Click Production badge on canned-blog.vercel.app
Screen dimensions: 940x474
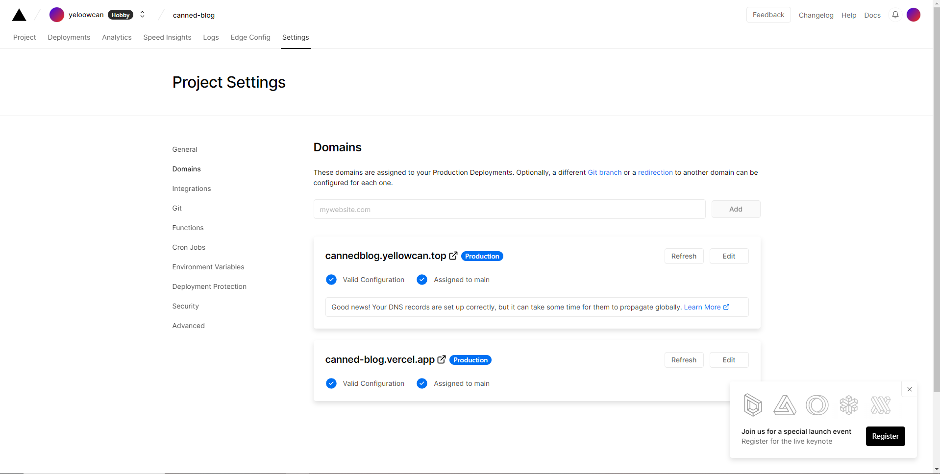point(470,360)
